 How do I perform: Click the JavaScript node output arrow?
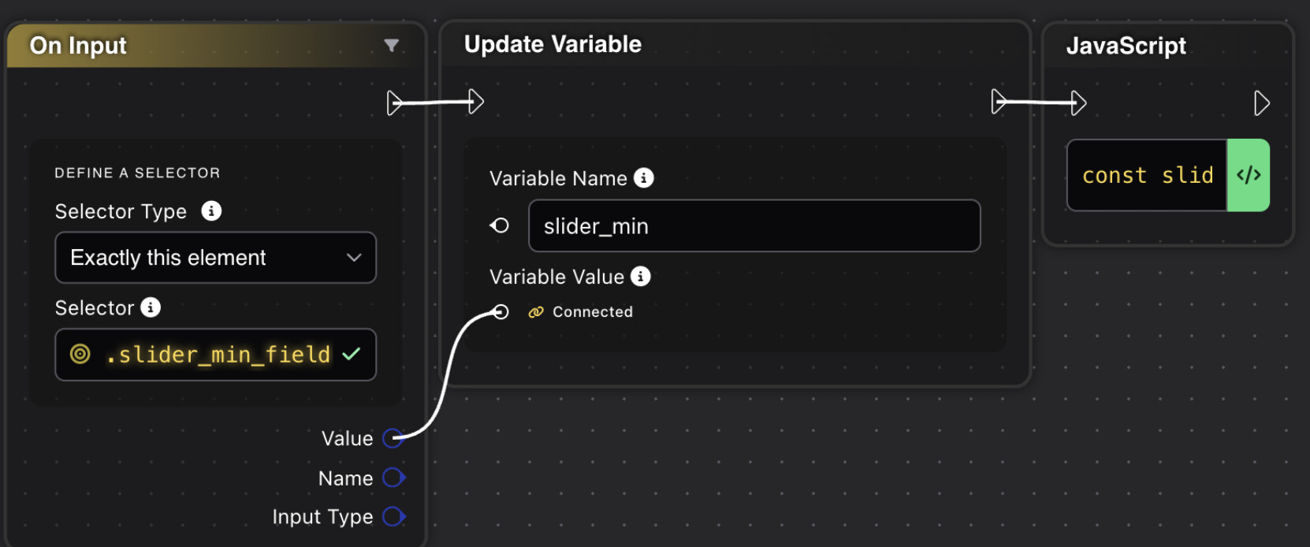(x=1261, y=103)
